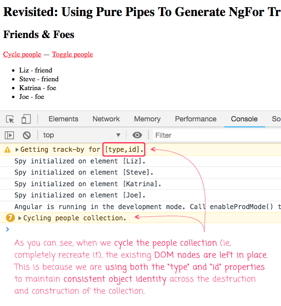
Task: Activate the inspect element picker icon
Action: 10,119
